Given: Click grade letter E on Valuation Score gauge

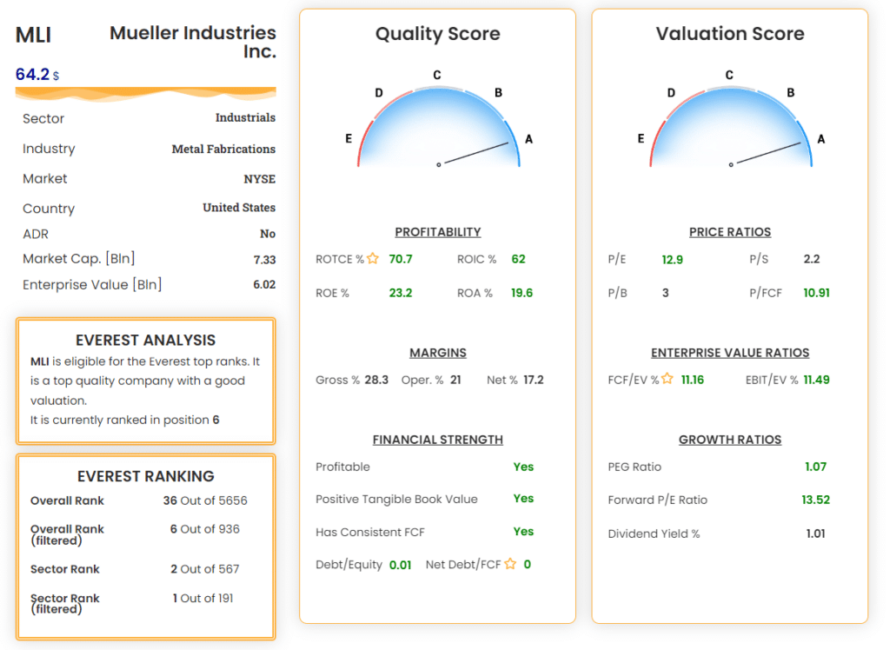Looking at the screenshot, I should point(641,138).
